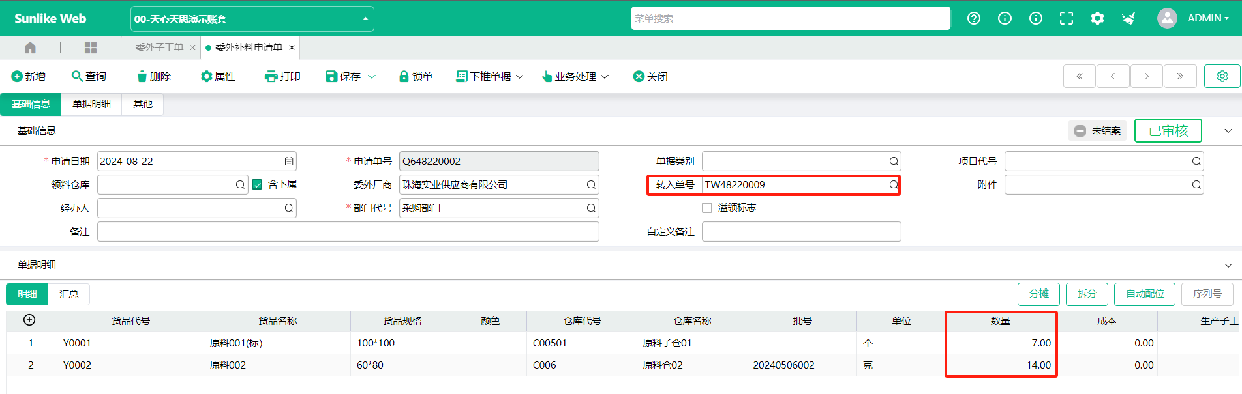Open the 下推单据 dropdown
Viewport: 1242px width, 394px height.
pos(489,76)
